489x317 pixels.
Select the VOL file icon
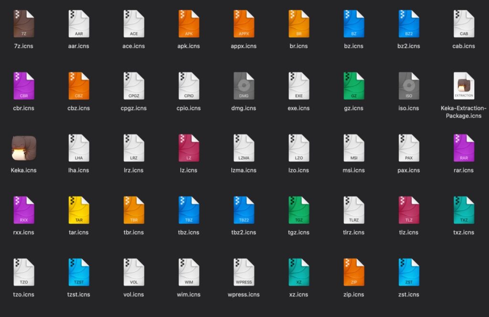click(134, 272)
